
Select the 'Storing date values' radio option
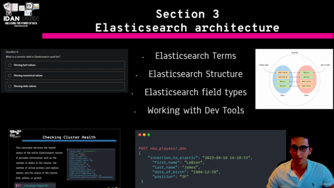pos(10,86)
